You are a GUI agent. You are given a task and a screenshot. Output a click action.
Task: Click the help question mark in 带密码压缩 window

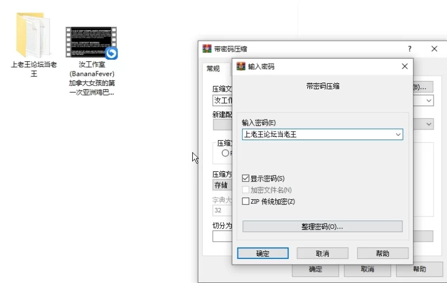pyautogui.click(x=410, y=49)
